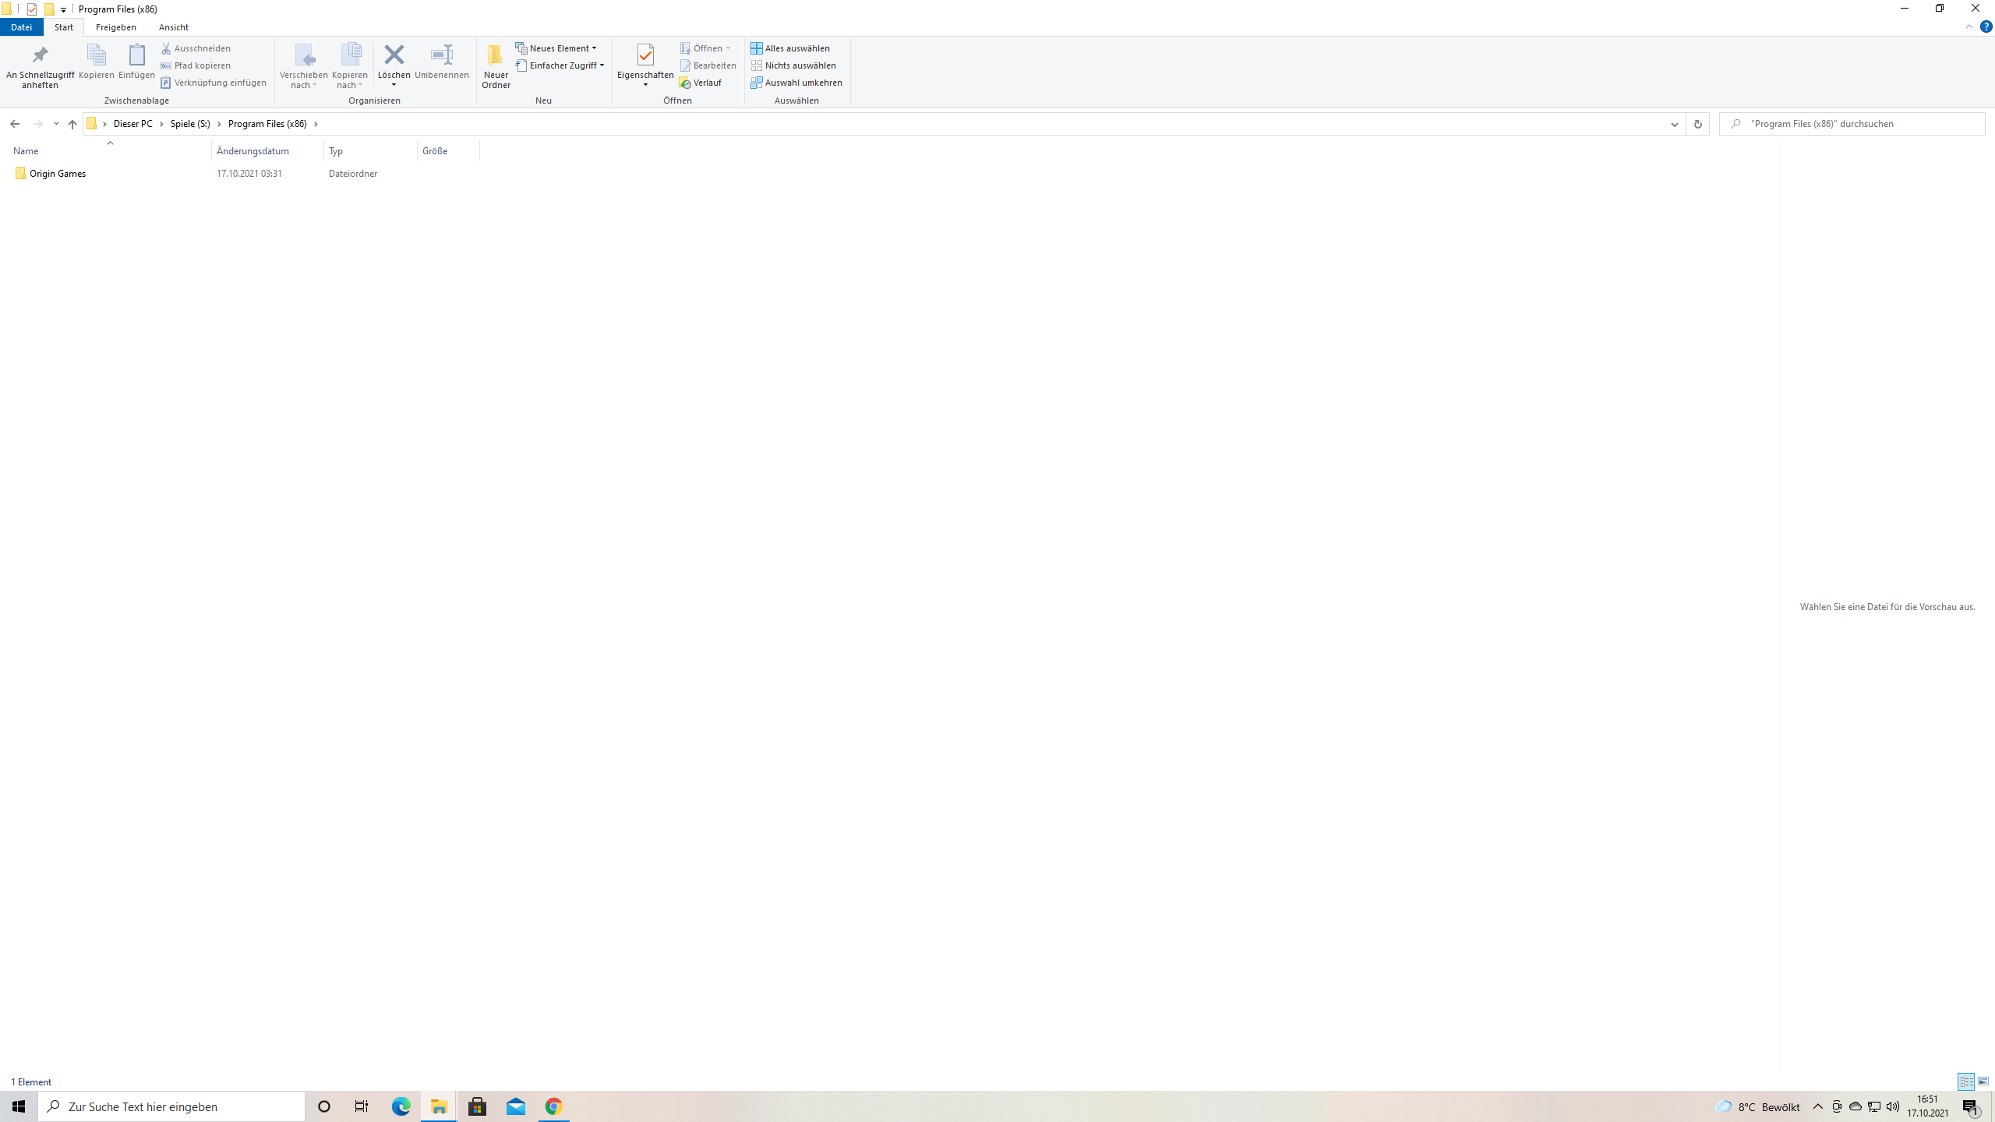This screenshot has height=1122, width=1995.
Task: Switch to large icons view toggle
Action: click(1983, 1081)
